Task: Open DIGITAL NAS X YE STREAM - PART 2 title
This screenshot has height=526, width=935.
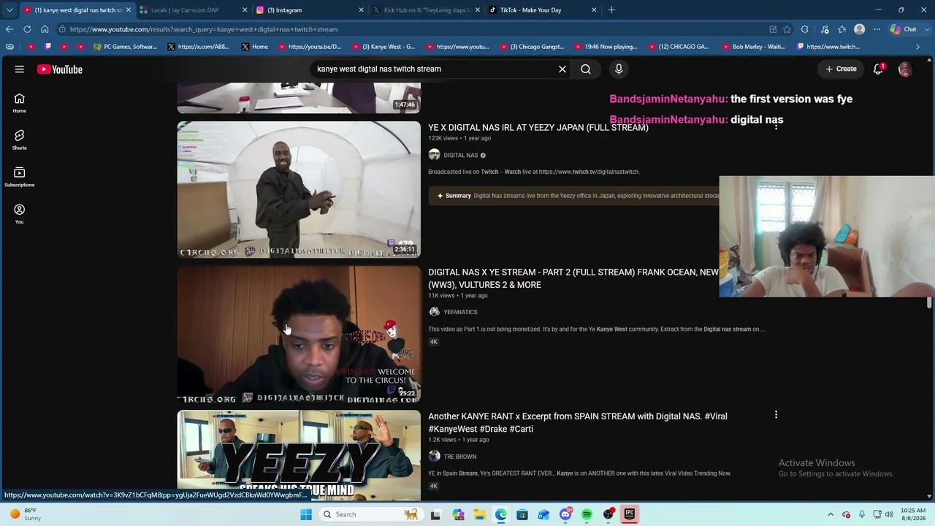Action: coord(573,278)
